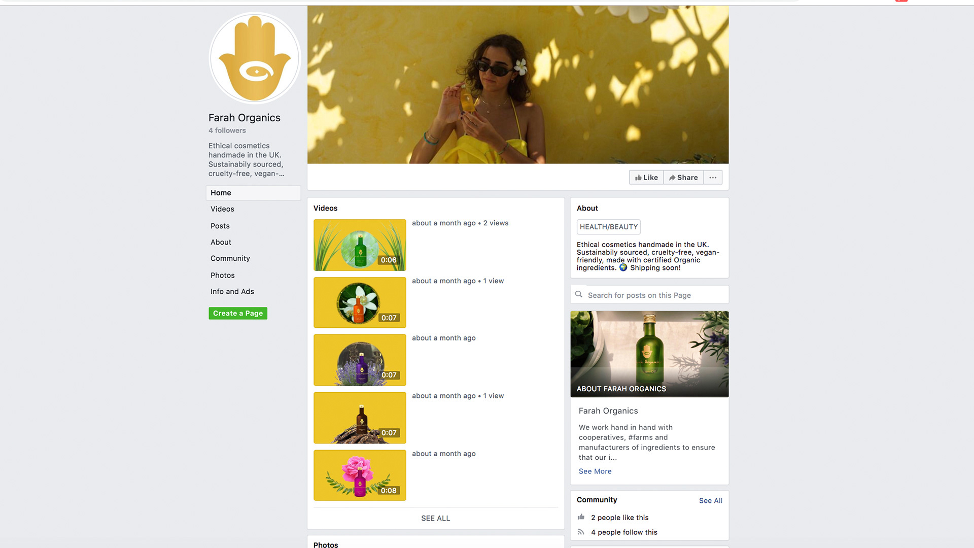The height and width of the screenshot is (548, 974).
Task: Open the three-dots more options menu
Action: click(x=713, y=178)
